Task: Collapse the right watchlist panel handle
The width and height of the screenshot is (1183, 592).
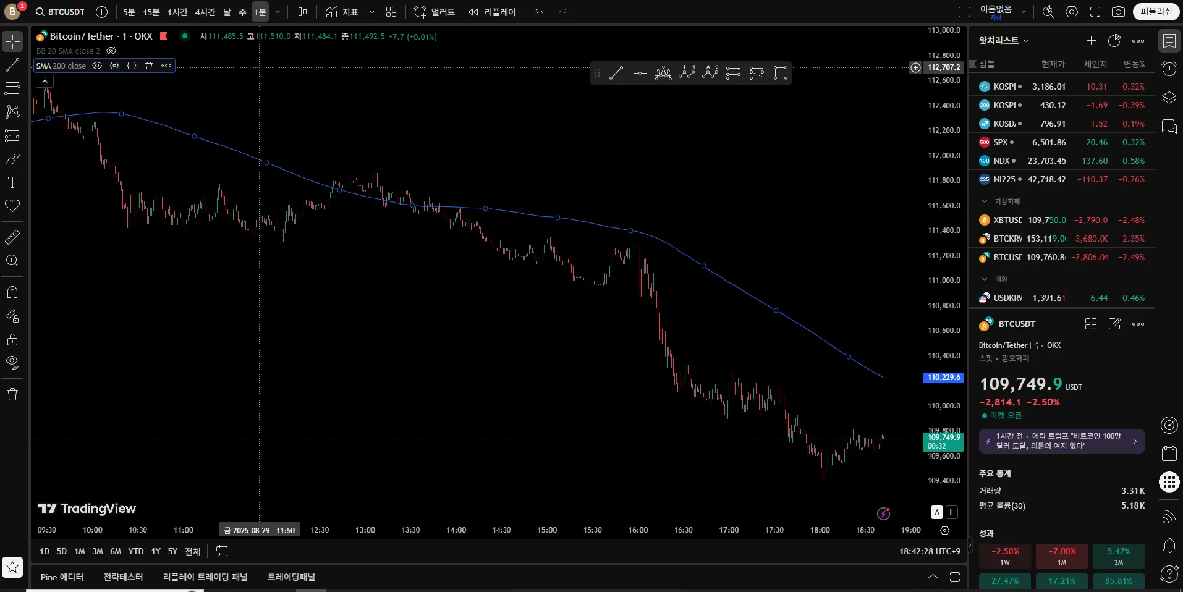Action: click(x=970, y=545)
